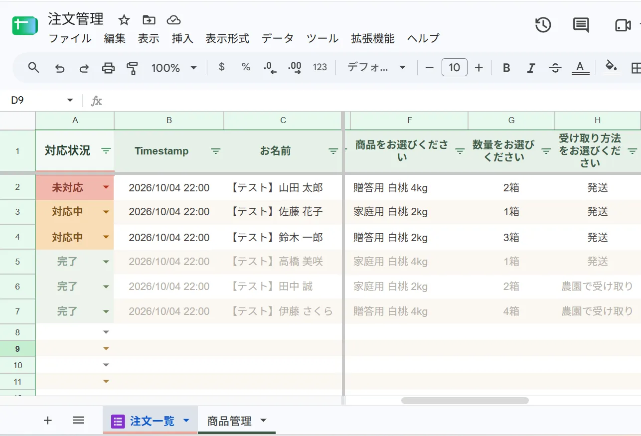Open the ファイル menu
The width and height of the screenshot is (641, 436).
pos(70,38)
